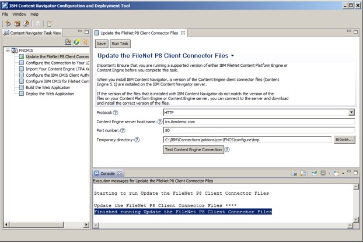The image size is (363, 243).
Task: Click the Pin Console icon
Action: (314, 173)
